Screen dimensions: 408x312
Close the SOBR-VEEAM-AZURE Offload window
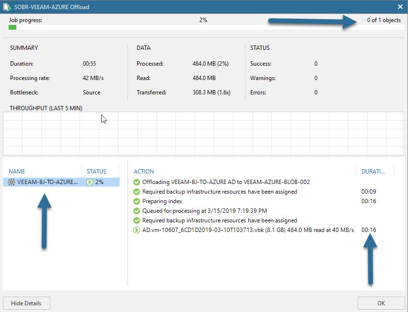tap(400, 7)
